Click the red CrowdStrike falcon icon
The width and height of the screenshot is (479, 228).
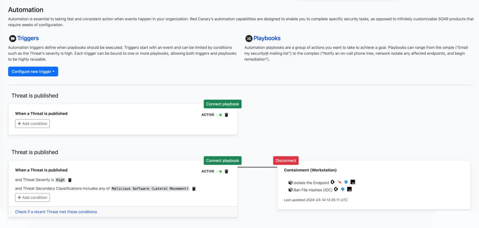point(339,182)
